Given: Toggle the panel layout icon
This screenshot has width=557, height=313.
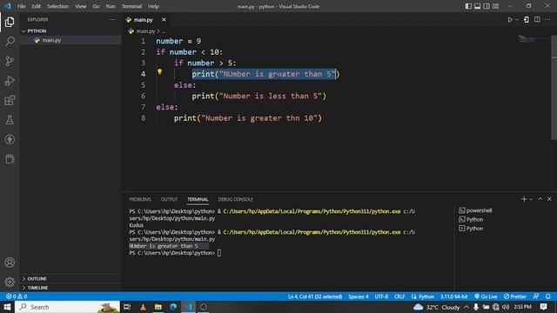Looking at the screenshot, I should pyautogui.click(x=478, y=6).
